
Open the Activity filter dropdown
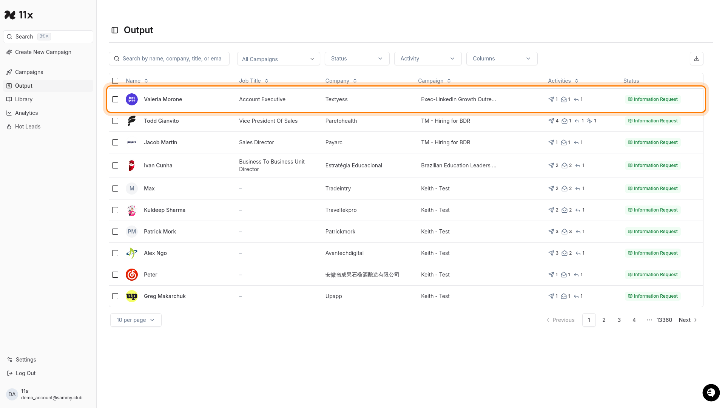coord(428,59)
